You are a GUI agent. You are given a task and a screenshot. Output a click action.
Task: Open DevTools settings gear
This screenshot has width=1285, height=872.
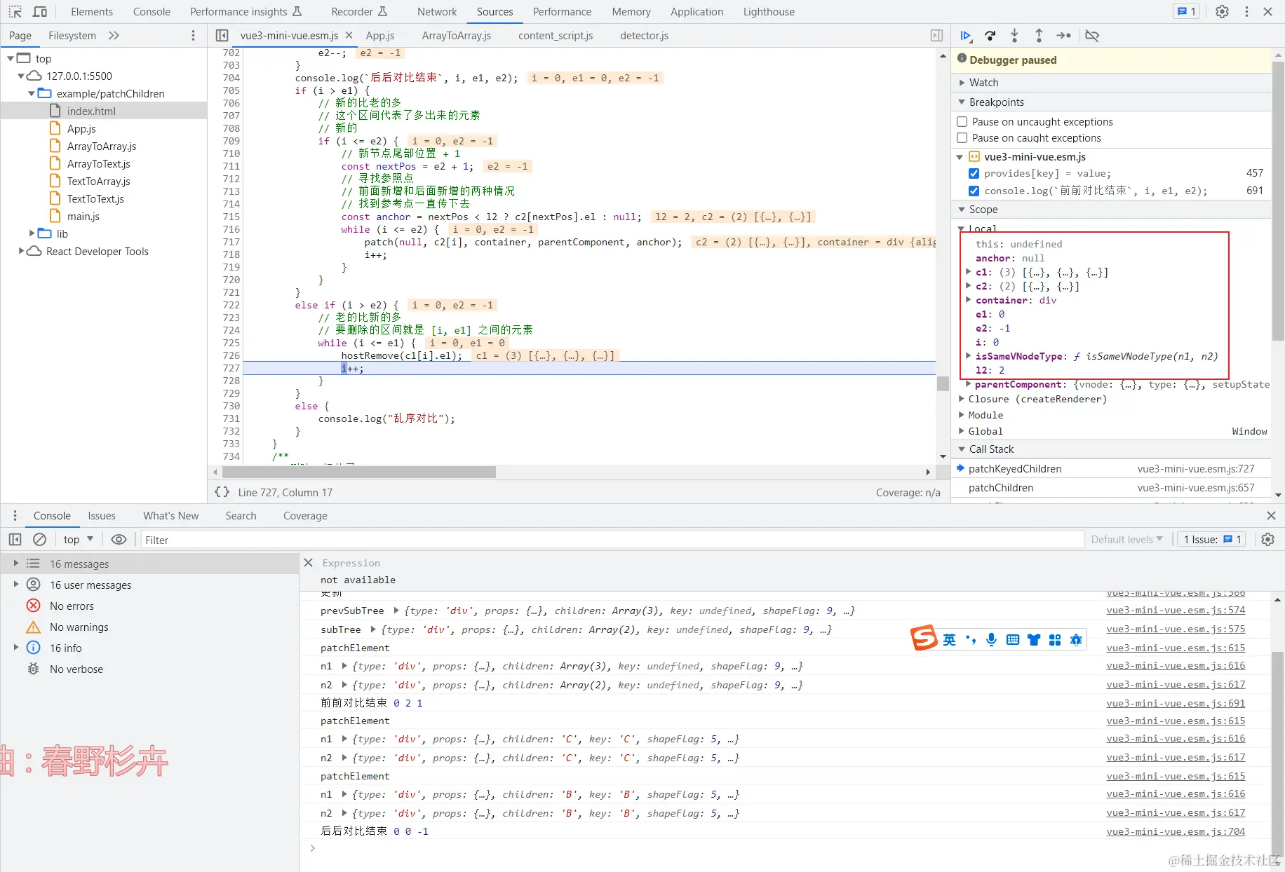[1222, 12]
